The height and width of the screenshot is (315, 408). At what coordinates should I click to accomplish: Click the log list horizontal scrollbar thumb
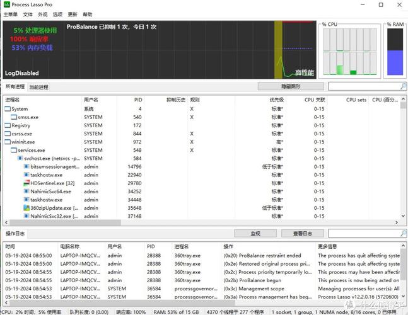point(122,303)
